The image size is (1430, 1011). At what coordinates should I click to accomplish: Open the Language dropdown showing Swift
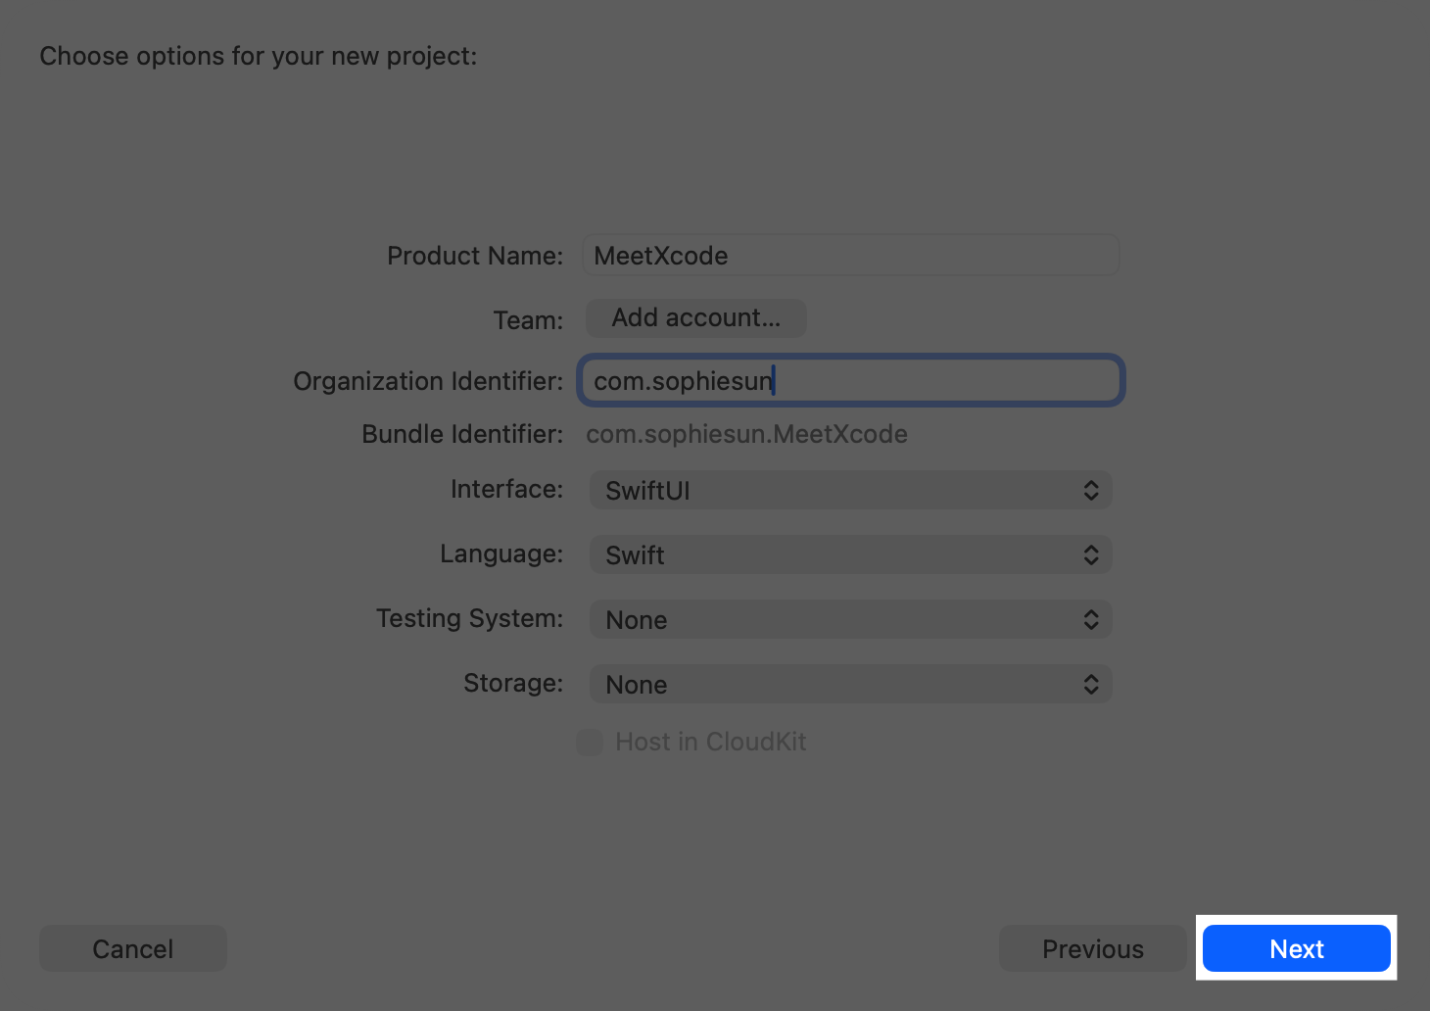click(x=850, y=554)
